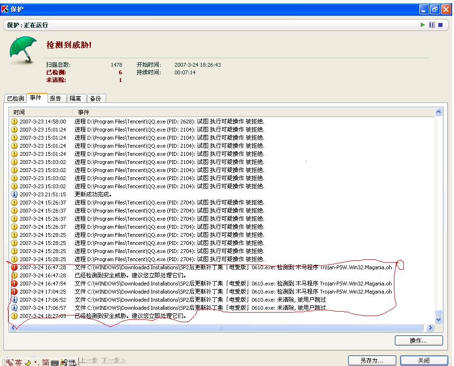Click the info icon at 2007-3-24 17:06:52
The height and width of the screenshot is (366, 454).
(14, 300)
